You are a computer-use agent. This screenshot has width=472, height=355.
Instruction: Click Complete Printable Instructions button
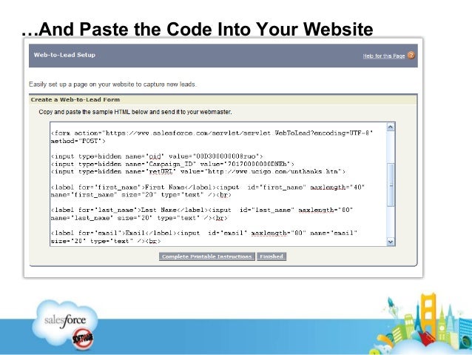(207, 256)
